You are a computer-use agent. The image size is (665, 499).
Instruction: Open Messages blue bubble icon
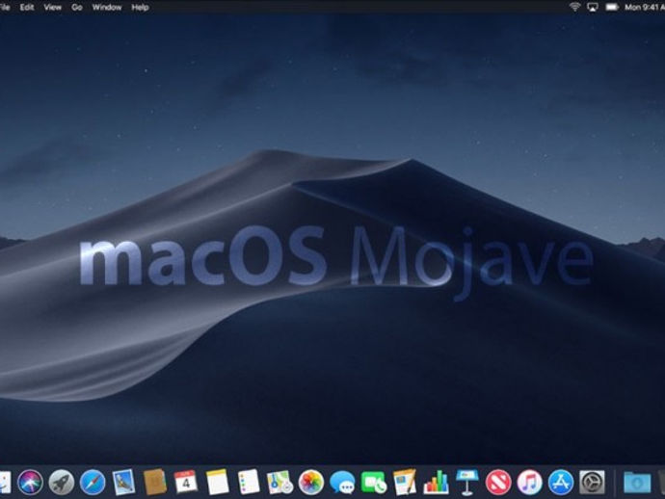[342, 483]
